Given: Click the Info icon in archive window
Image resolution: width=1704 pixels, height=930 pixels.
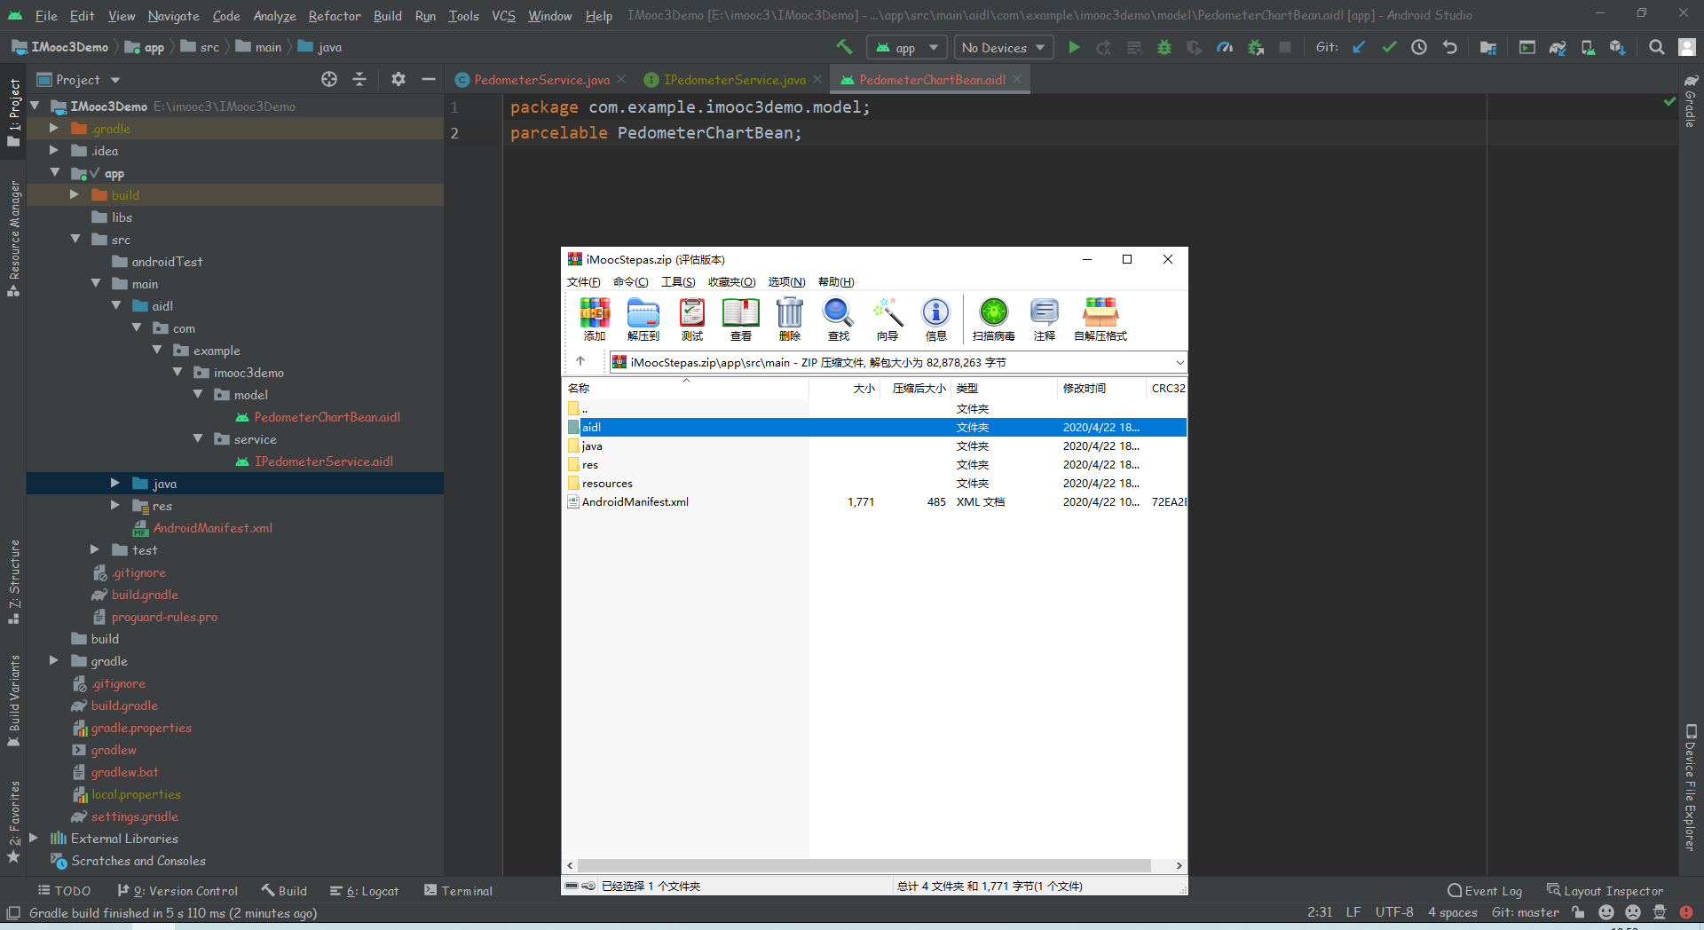Looking at the screenshot, I should (936, 319).
